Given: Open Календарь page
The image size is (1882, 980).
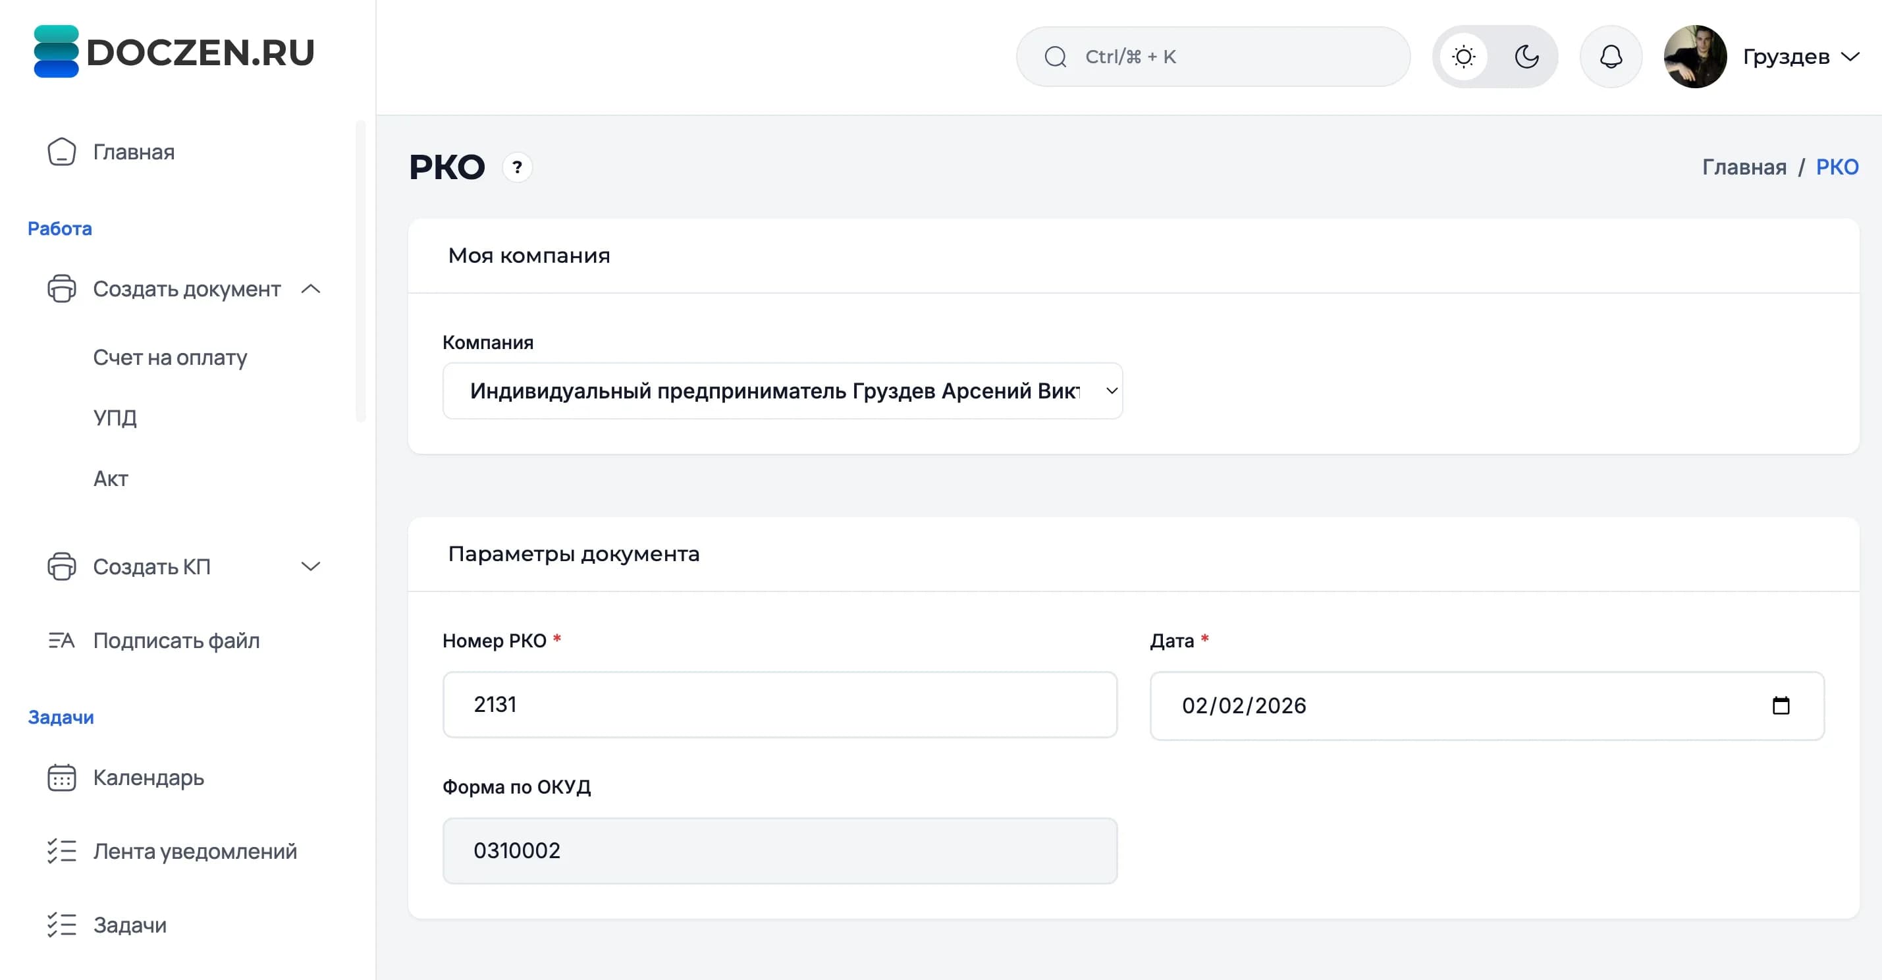Looking at the screenshot, I should (x=148, y=778).
